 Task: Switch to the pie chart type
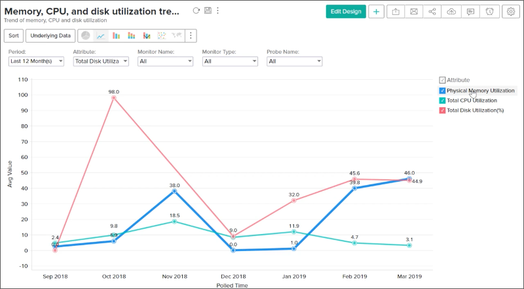(86, 35)
